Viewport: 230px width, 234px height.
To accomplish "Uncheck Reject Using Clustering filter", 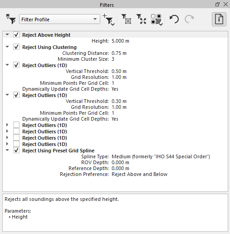I will pos(16,47).
